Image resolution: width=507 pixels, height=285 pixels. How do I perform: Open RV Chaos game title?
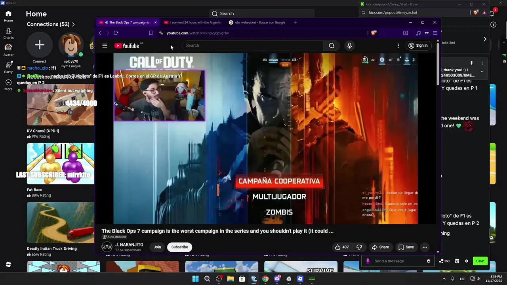43,131
